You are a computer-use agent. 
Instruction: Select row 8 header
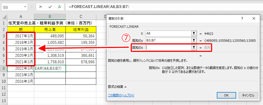pyautogui.click(x=4, y=68)
